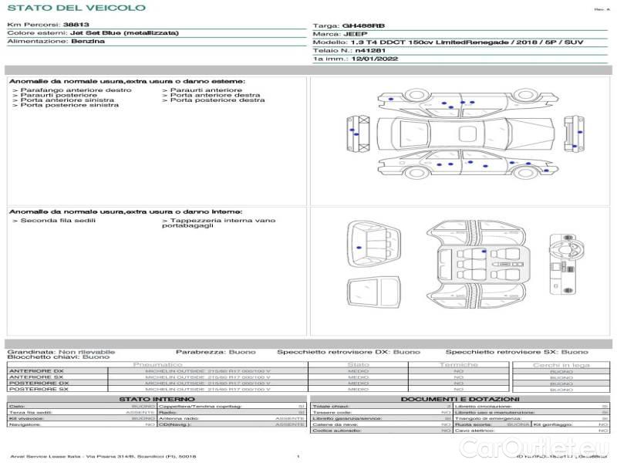Select the registration date 12/01/2022
617x463 pixels.
tap(375, 59)
